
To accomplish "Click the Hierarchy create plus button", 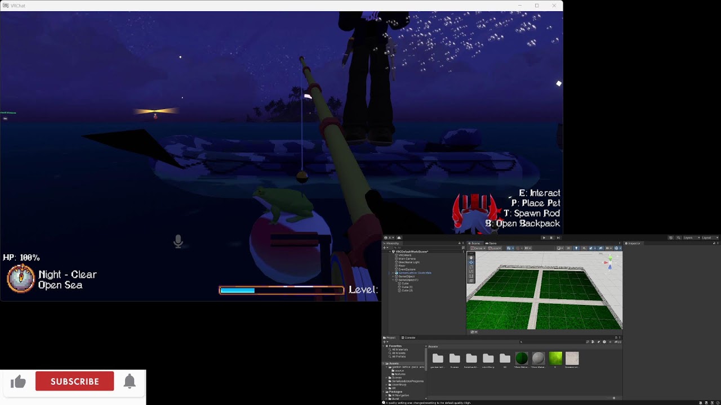I will [x=386, y=247].
